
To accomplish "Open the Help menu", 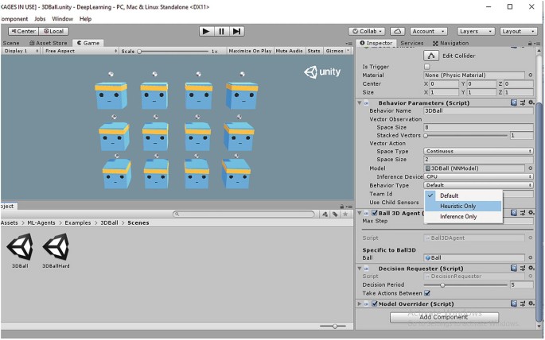I will [85, 19].
